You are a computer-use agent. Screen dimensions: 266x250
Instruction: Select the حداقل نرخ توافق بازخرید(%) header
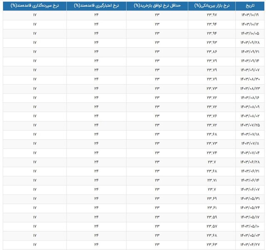(x=157, y=6)
